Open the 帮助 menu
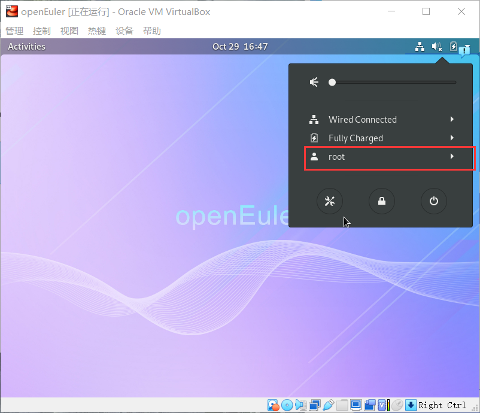The width and height of the screenshot is (480, 413). pos(152,31)
